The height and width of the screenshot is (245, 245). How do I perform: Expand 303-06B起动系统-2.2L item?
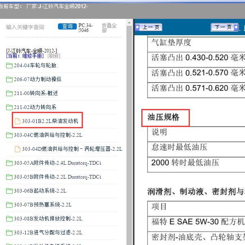(x=40, y=191)
